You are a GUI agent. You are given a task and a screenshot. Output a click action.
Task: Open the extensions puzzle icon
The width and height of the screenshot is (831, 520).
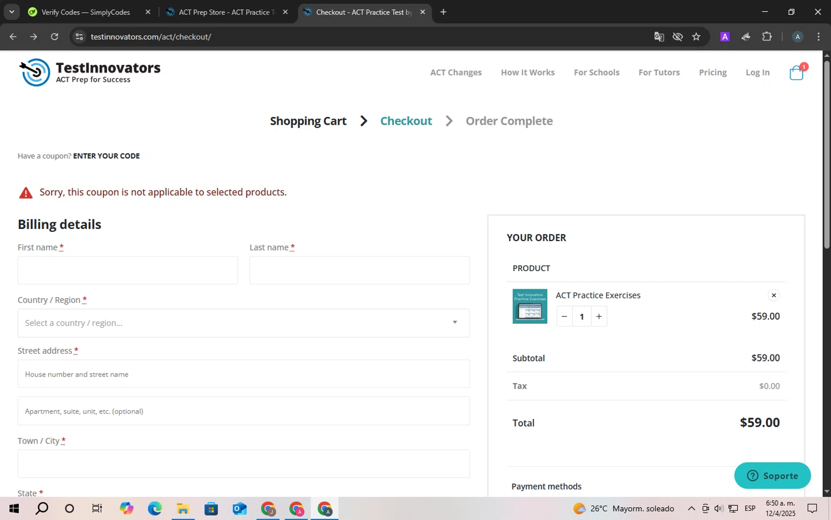[x=767, y=37]
